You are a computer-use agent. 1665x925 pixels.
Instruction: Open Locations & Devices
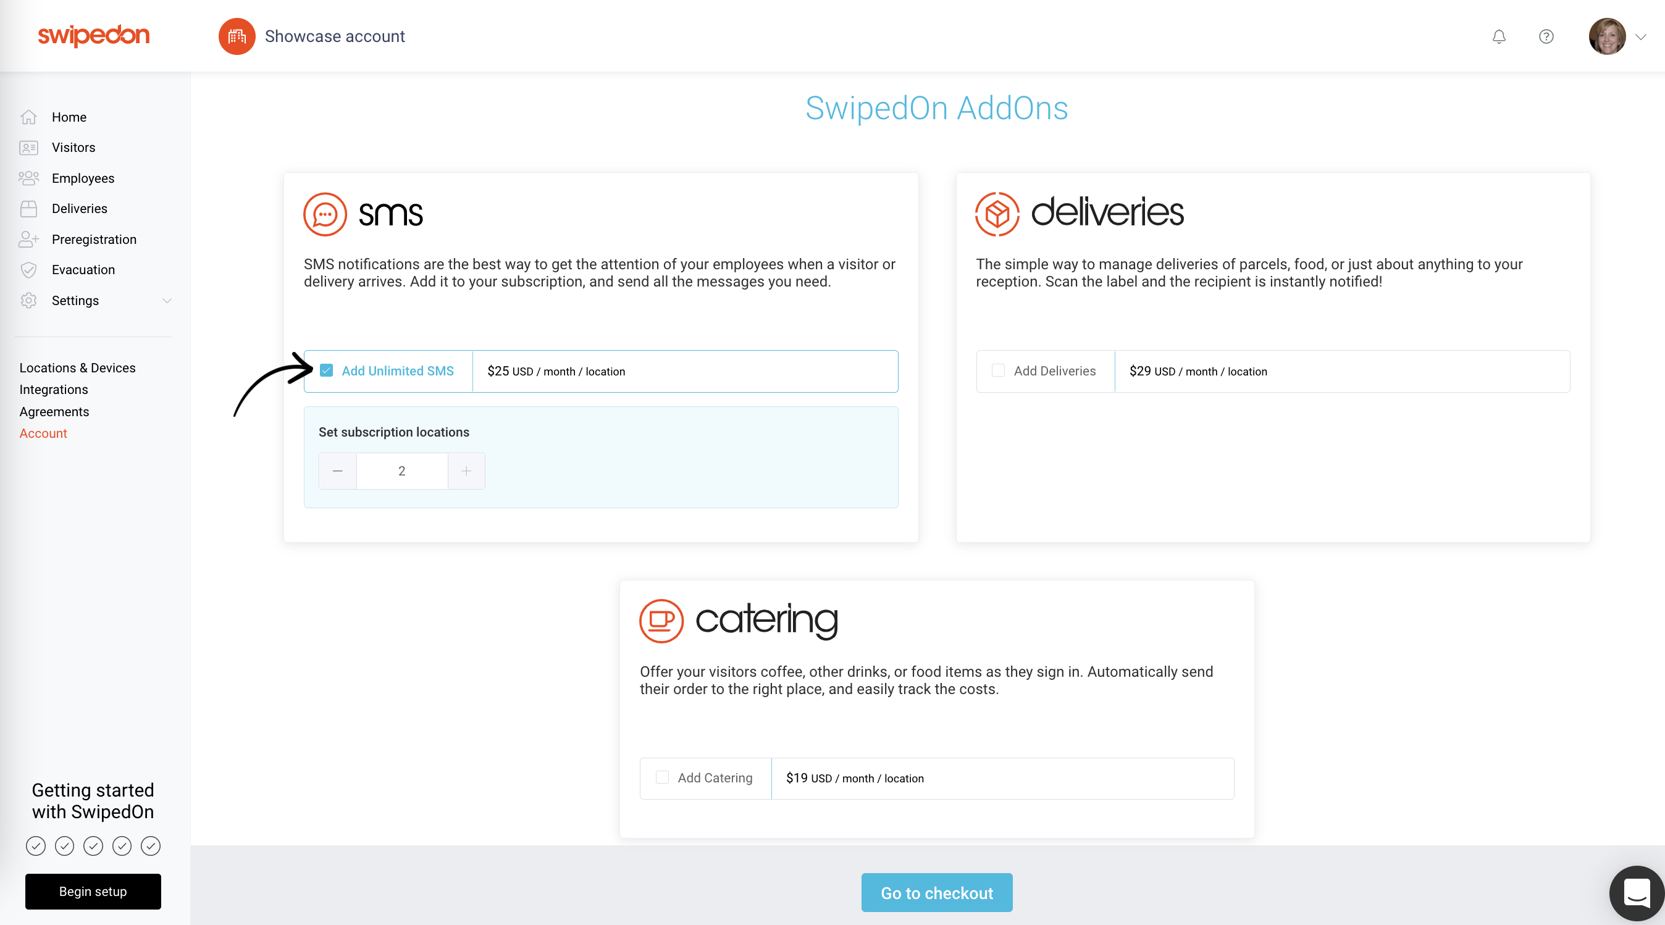[x=78, y=368]
